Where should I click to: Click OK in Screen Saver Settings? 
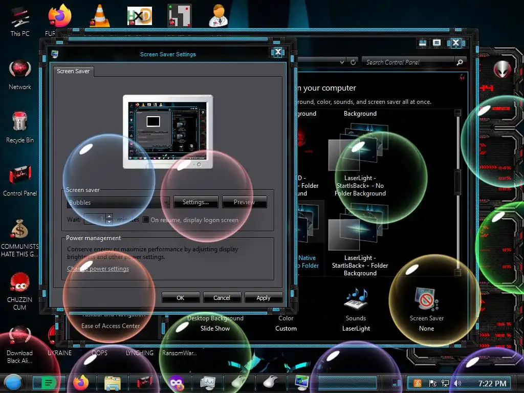[181, 297]
